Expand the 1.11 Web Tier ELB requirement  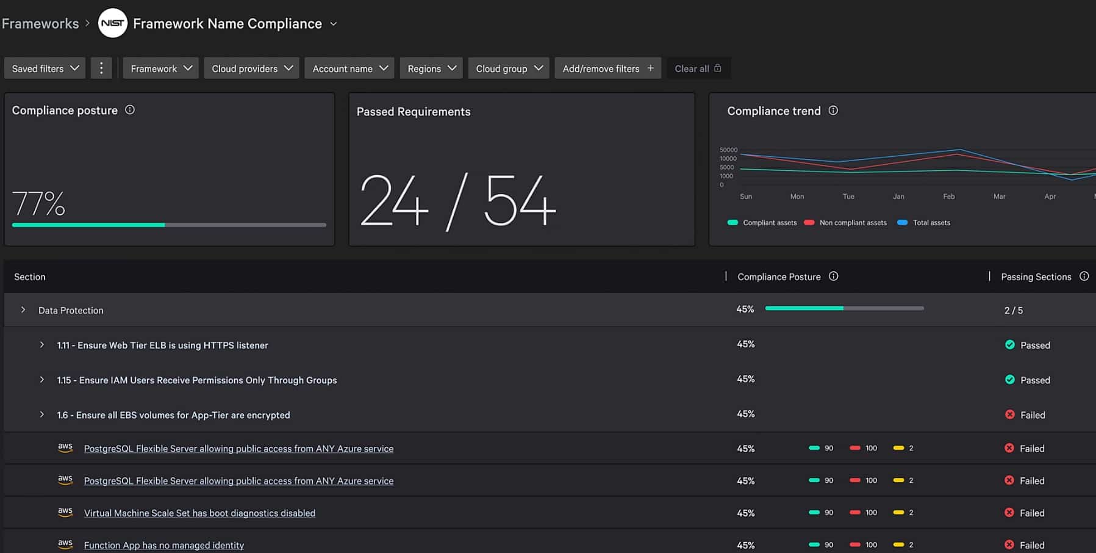(41, 345)
